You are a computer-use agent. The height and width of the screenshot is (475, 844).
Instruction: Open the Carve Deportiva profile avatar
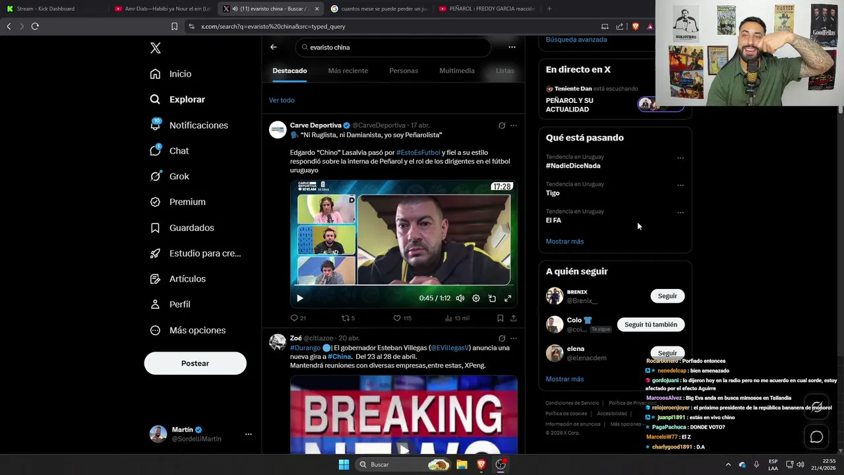(x=278, y=129)
